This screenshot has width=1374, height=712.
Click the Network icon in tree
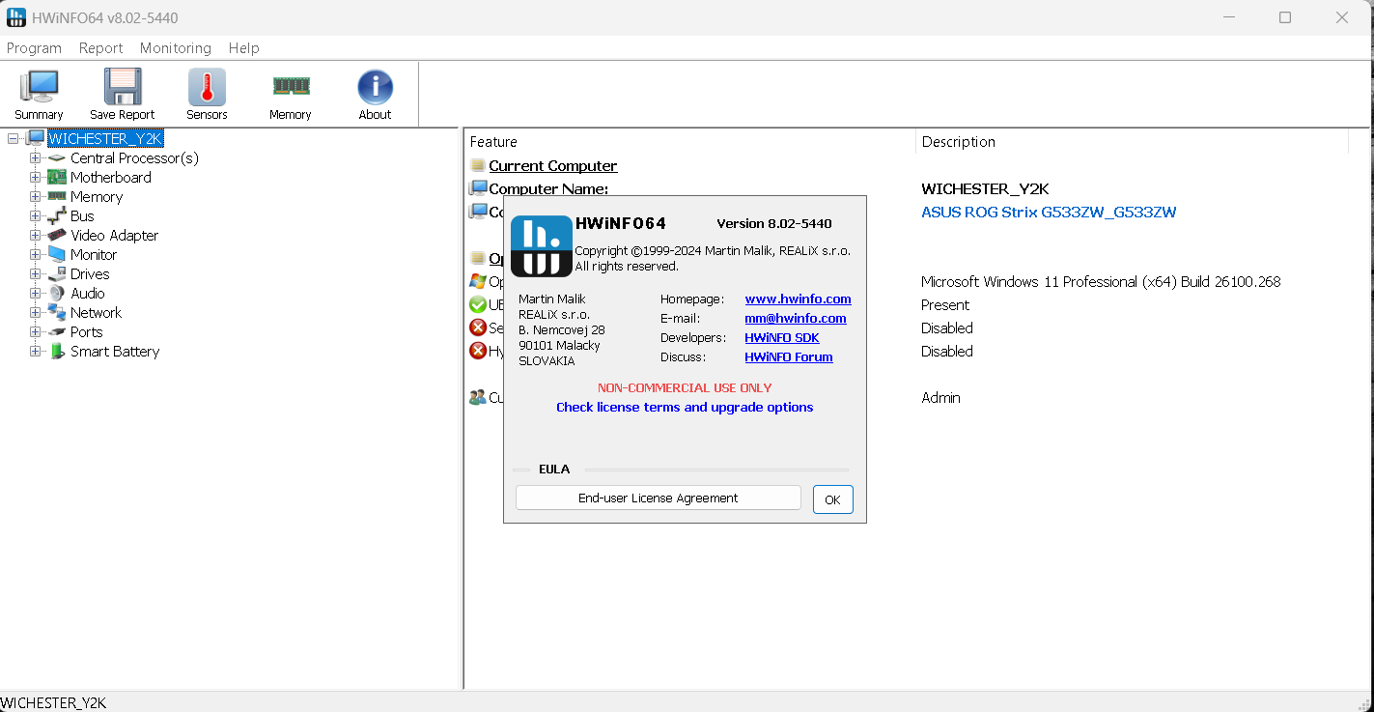(x=57, y=313)
